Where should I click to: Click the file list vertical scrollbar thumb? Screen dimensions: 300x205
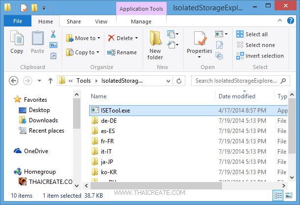click(x=292, y=126)
